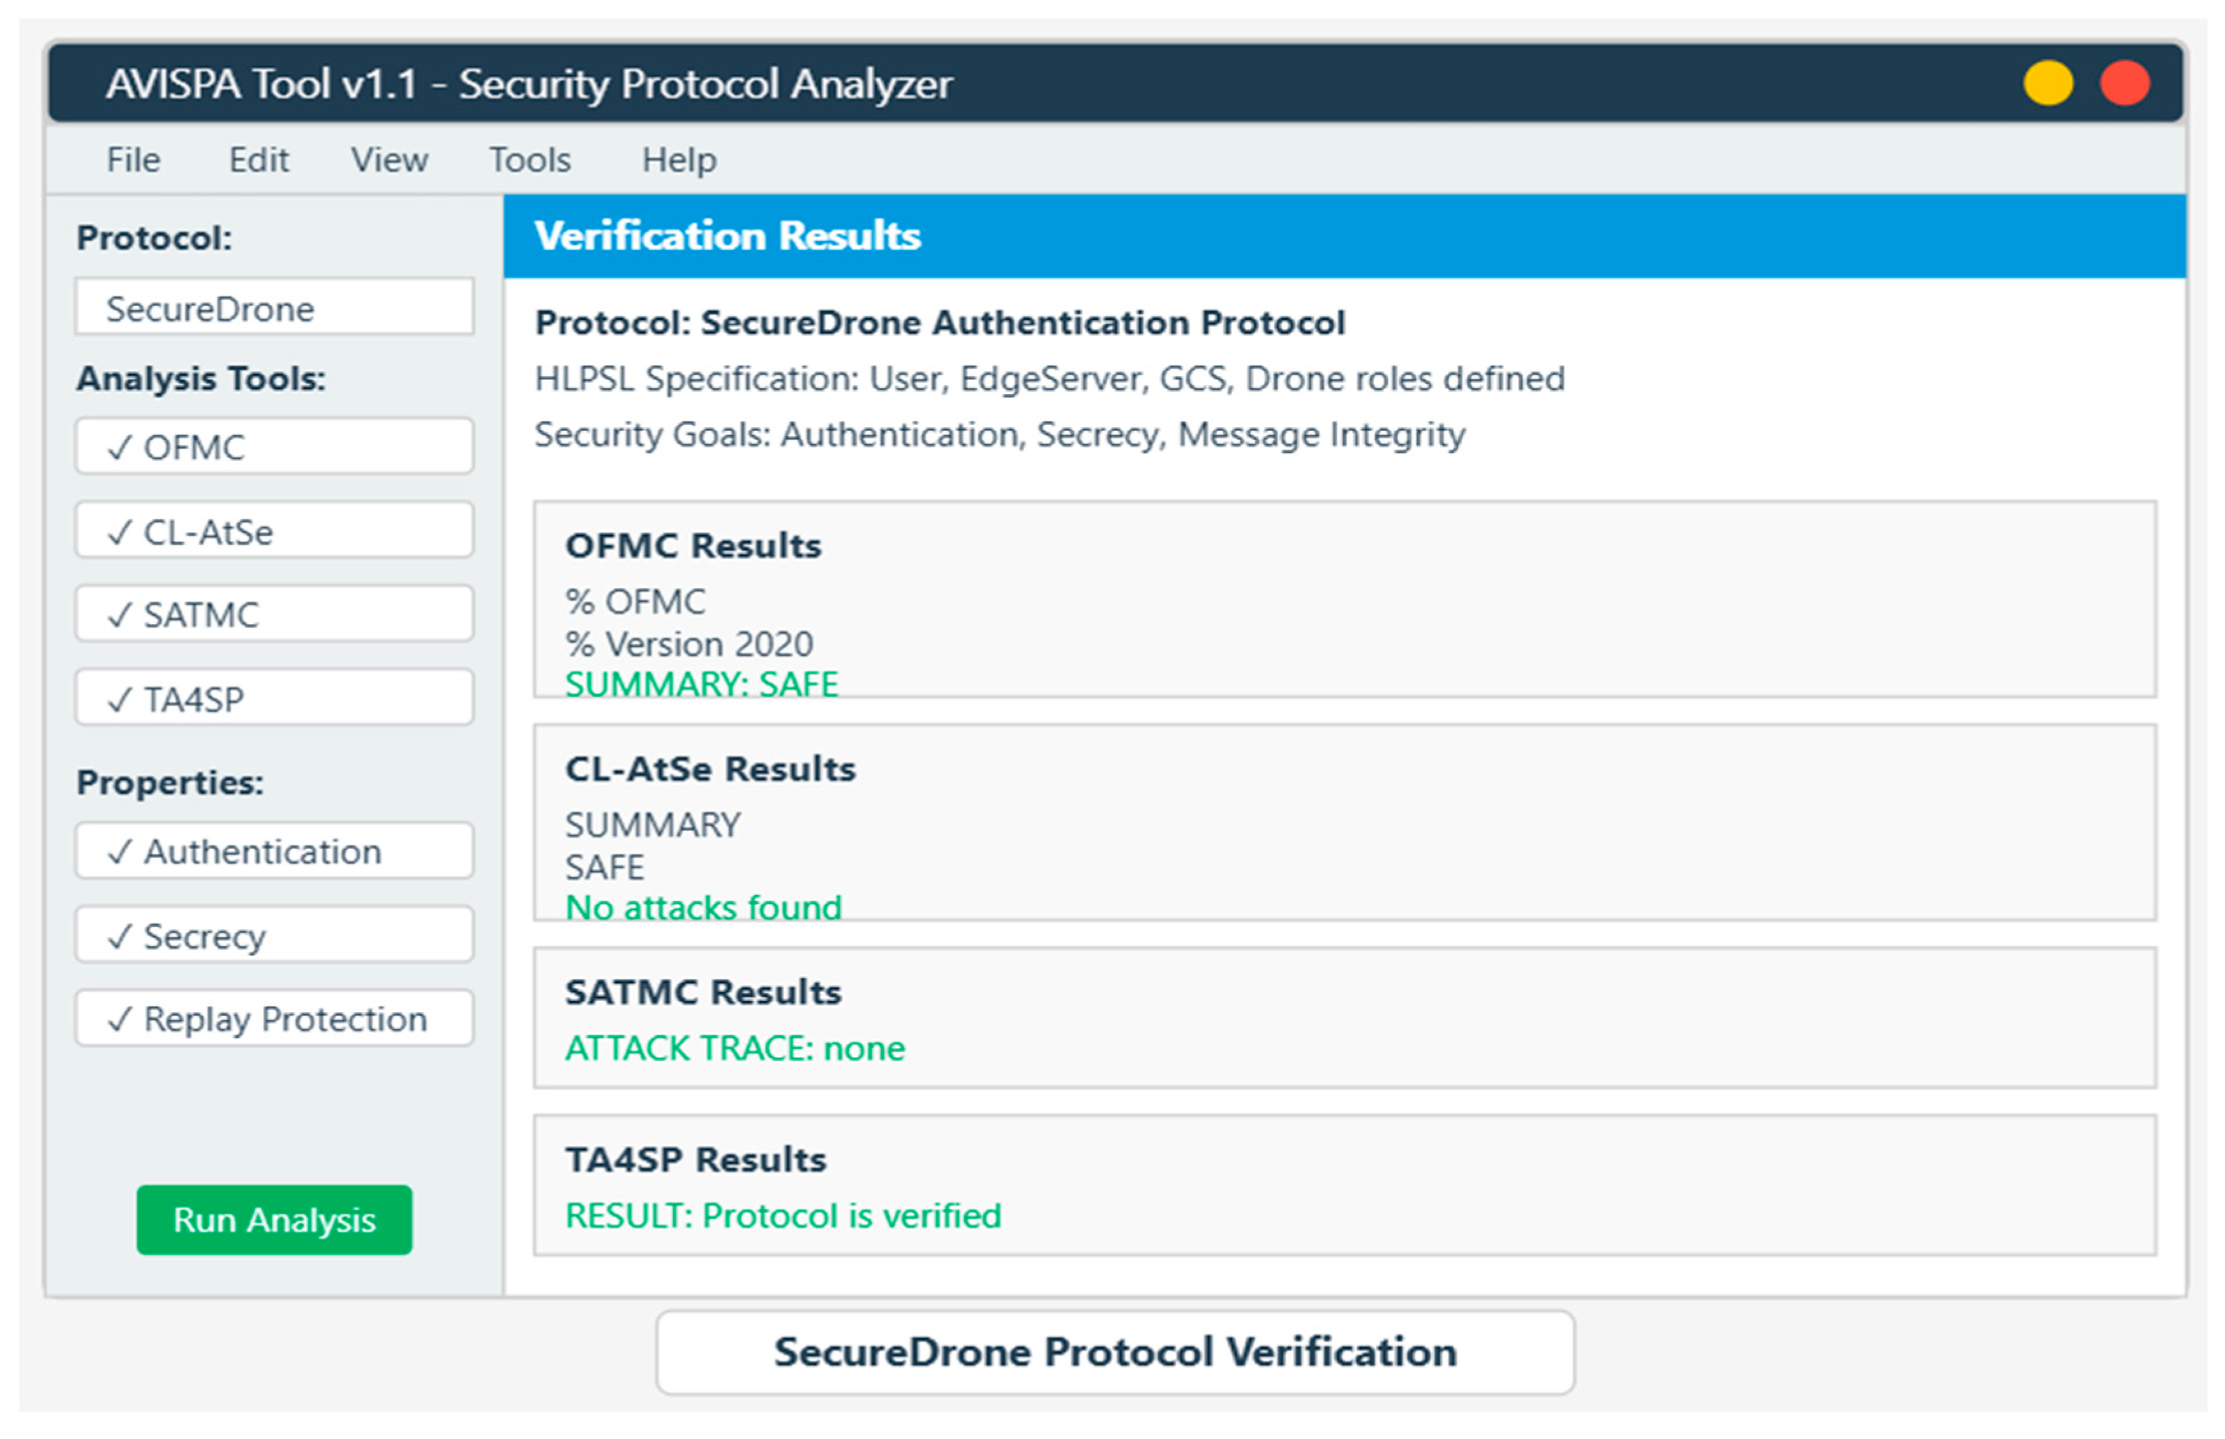Click the yellow minimize circle
2225x1439 pixels.
[2048, 83]
